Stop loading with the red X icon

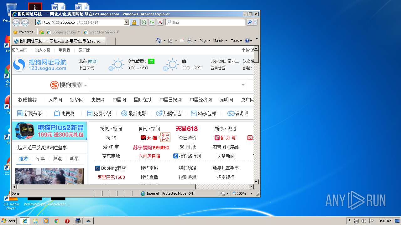tap(160, 22)
